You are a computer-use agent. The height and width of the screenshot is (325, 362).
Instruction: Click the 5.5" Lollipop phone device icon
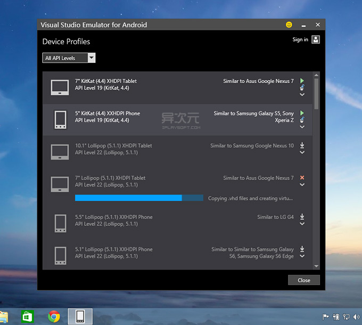[x=61, y=223]
